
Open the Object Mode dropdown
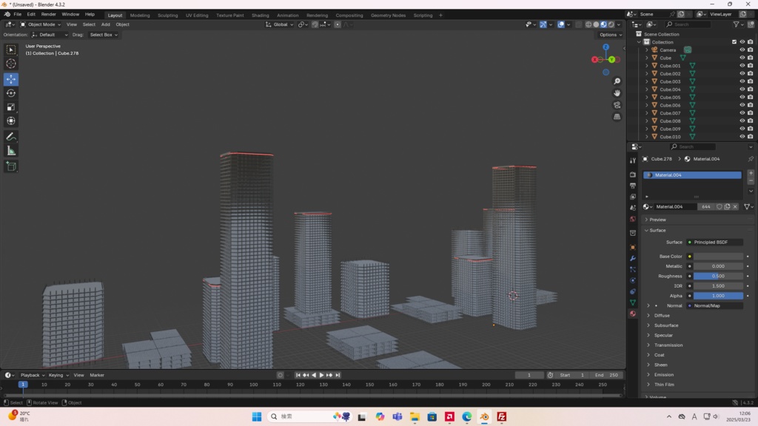41,24
